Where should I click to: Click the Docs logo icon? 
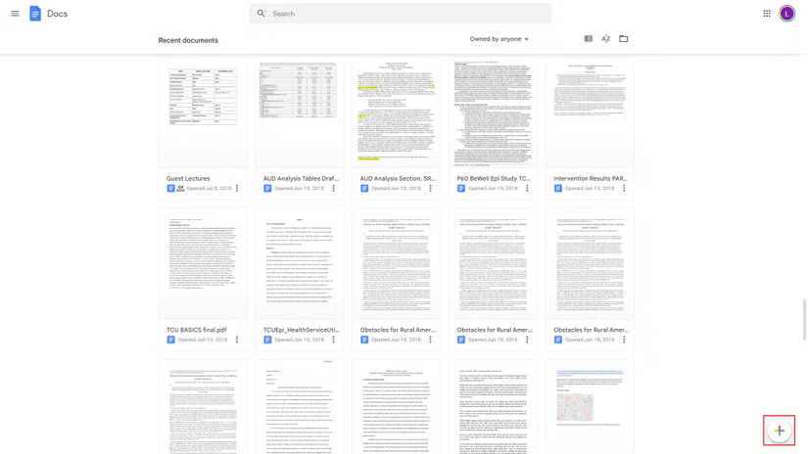35,14
